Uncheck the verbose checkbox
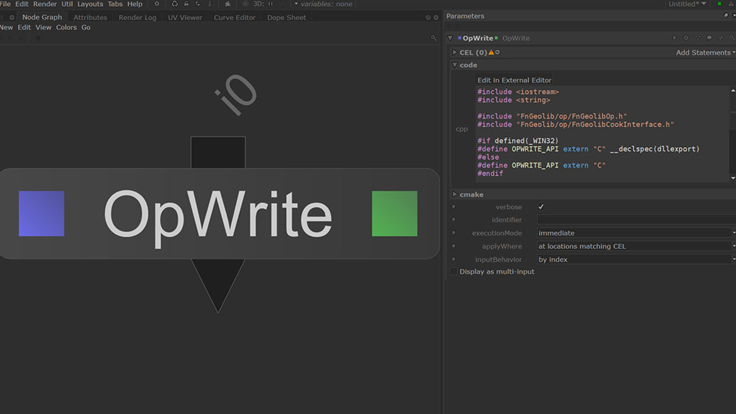Viewport: 736px width, 414px height. click(x=541, y=207)
